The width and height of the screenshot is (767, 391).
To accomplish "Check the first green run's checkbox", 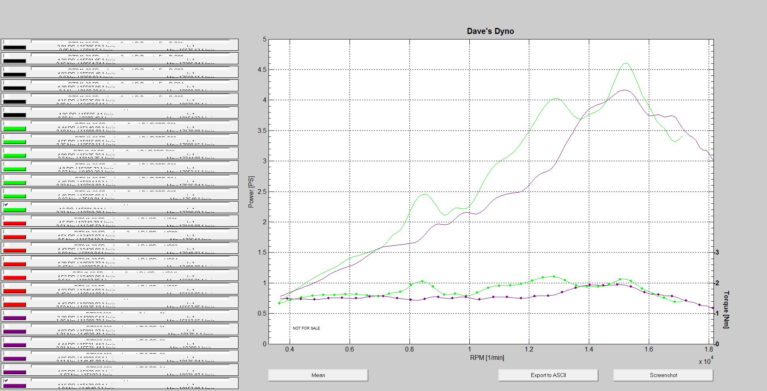I will pyautogui.click(x=6, y=123).
